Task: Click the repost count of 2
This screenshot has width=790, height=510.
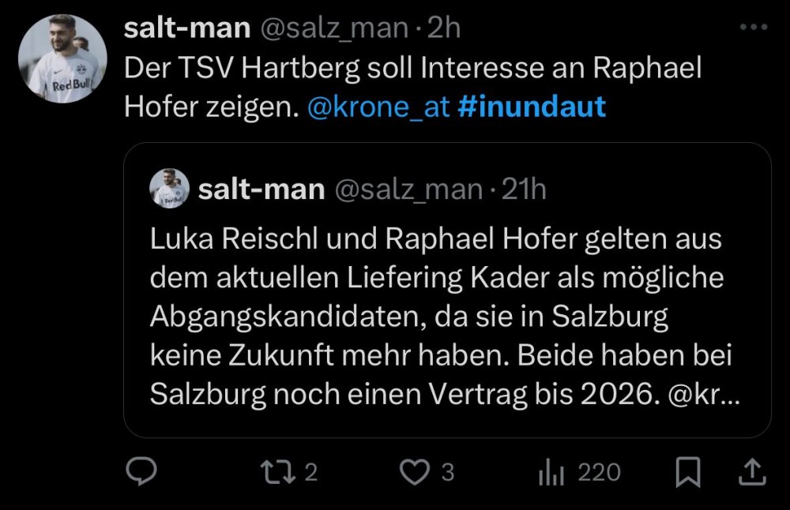Action: [310, 473]
